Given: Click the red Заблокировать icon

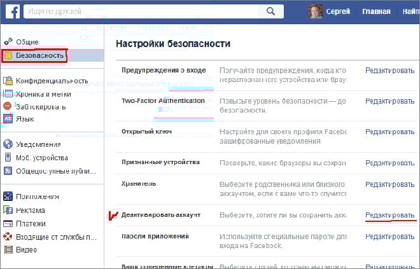Looking at the screenshot, I should click(8, 106).
